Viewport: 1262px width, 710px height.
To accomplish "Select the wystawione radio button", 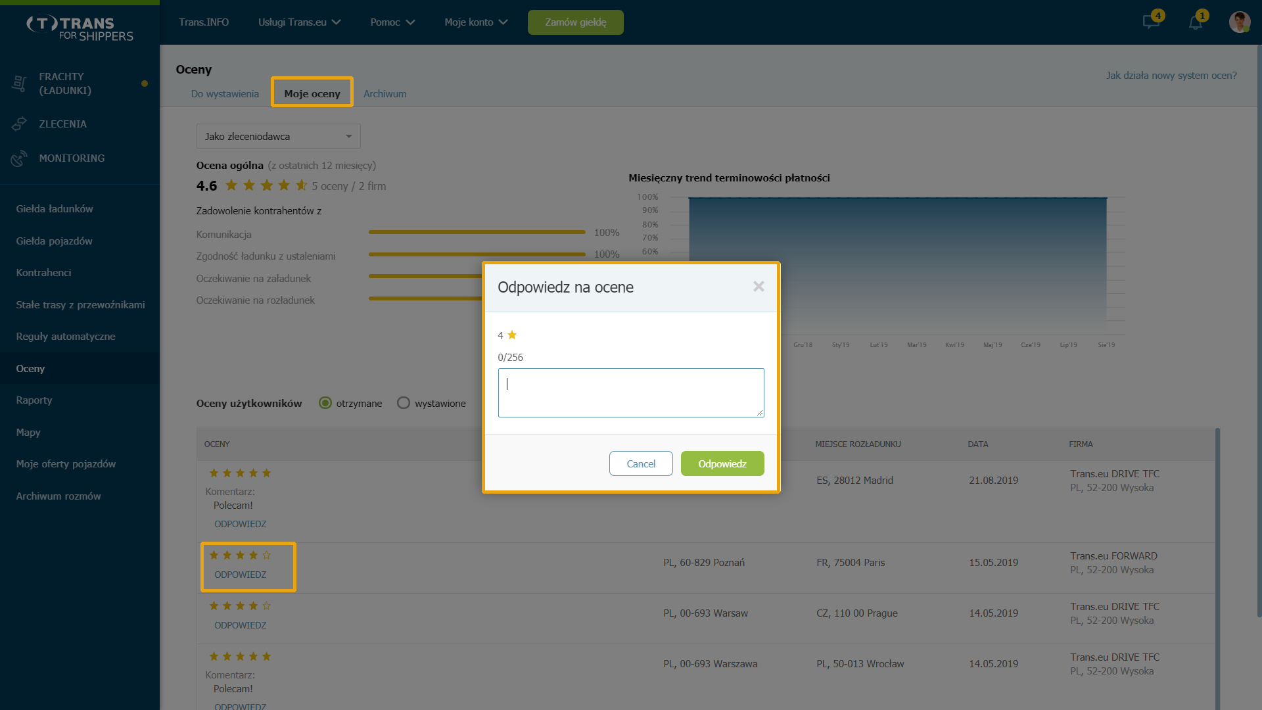I will pos(404,403).
